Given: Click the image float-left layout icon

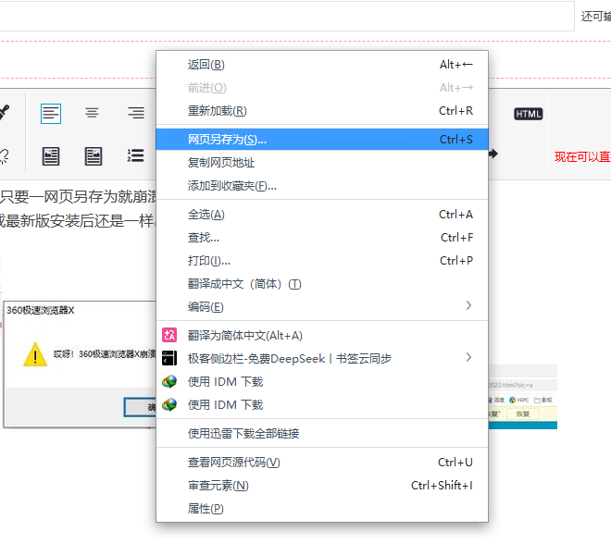Looking at the screenshot, I should click(51, 156).
